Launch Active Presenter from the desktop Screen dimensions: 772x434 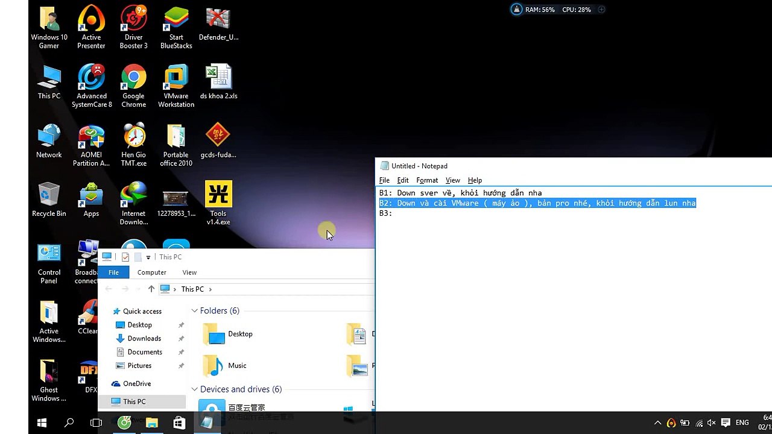91,28
